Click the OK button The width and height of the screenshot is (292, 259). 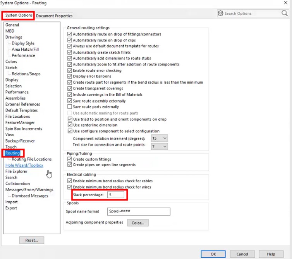[213, 254]
